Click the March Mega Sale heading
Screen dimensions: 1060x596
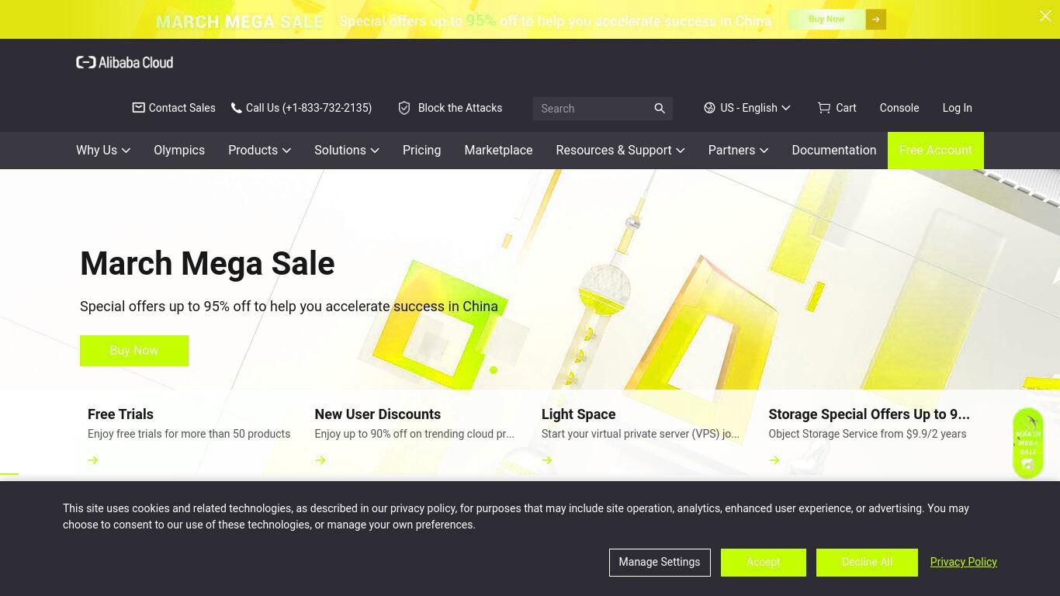tap(207, 264)
